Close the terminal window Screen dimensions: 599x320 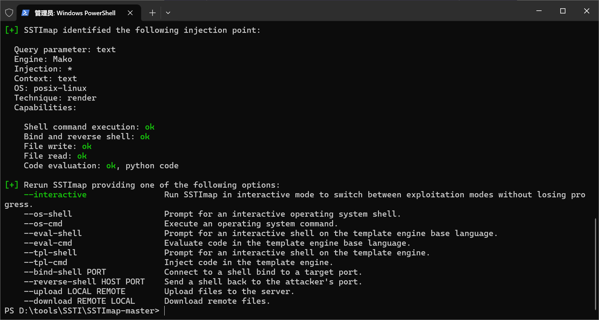click(587, 11)
